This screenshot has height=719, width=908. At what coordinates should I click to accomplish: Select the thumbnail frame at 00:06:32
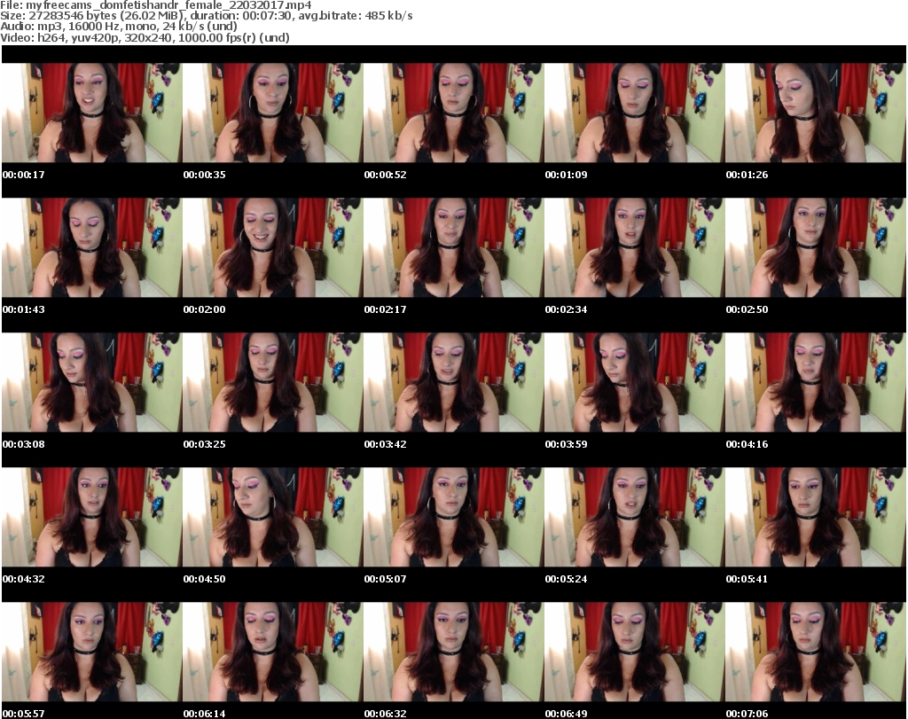(454, 653)
